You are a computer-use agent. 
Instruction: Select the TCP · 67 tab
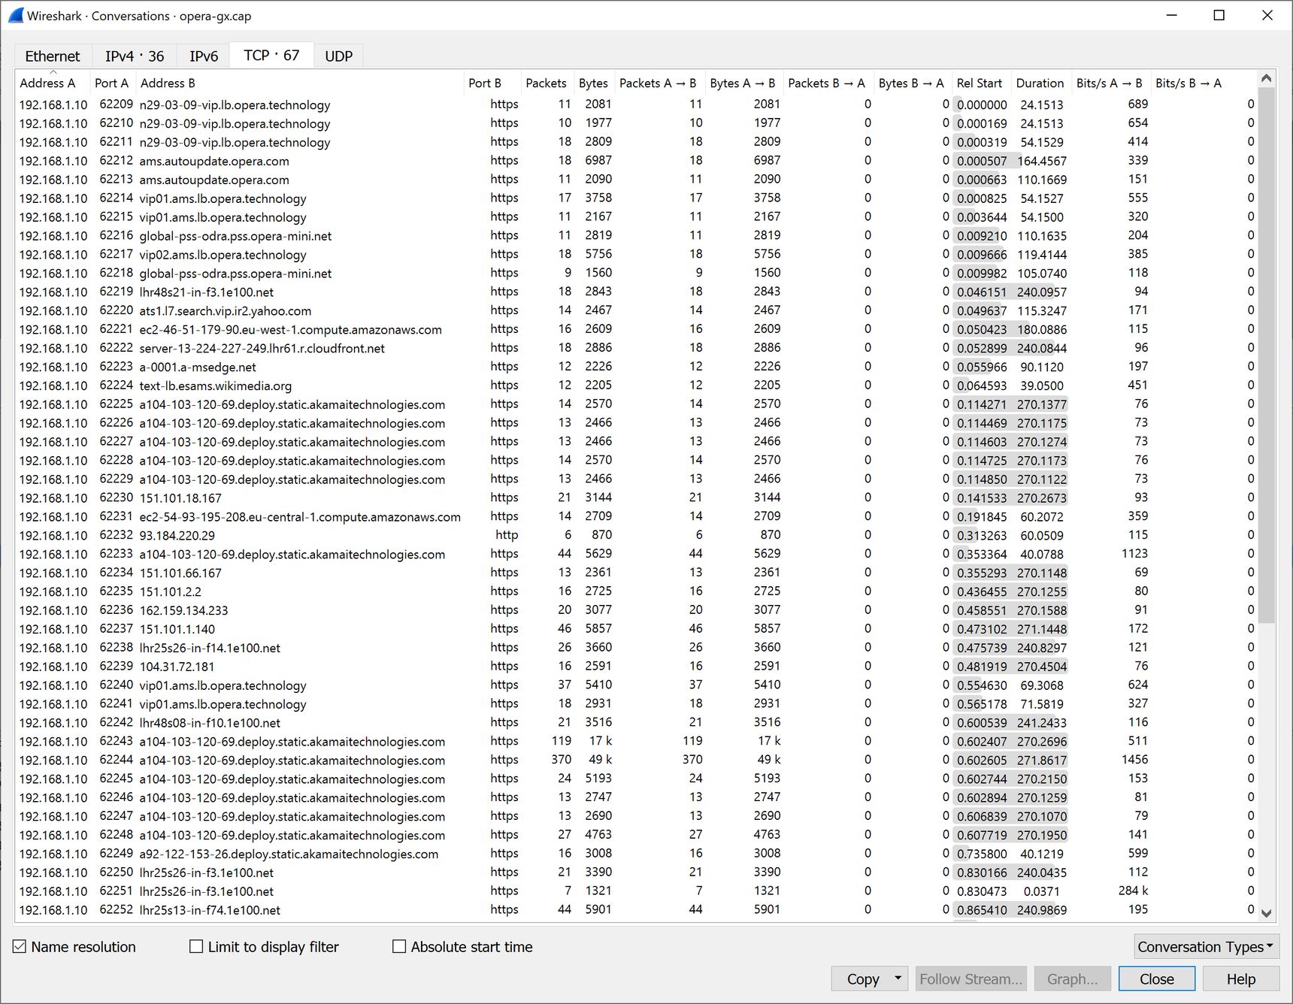[x=271, y=55]
